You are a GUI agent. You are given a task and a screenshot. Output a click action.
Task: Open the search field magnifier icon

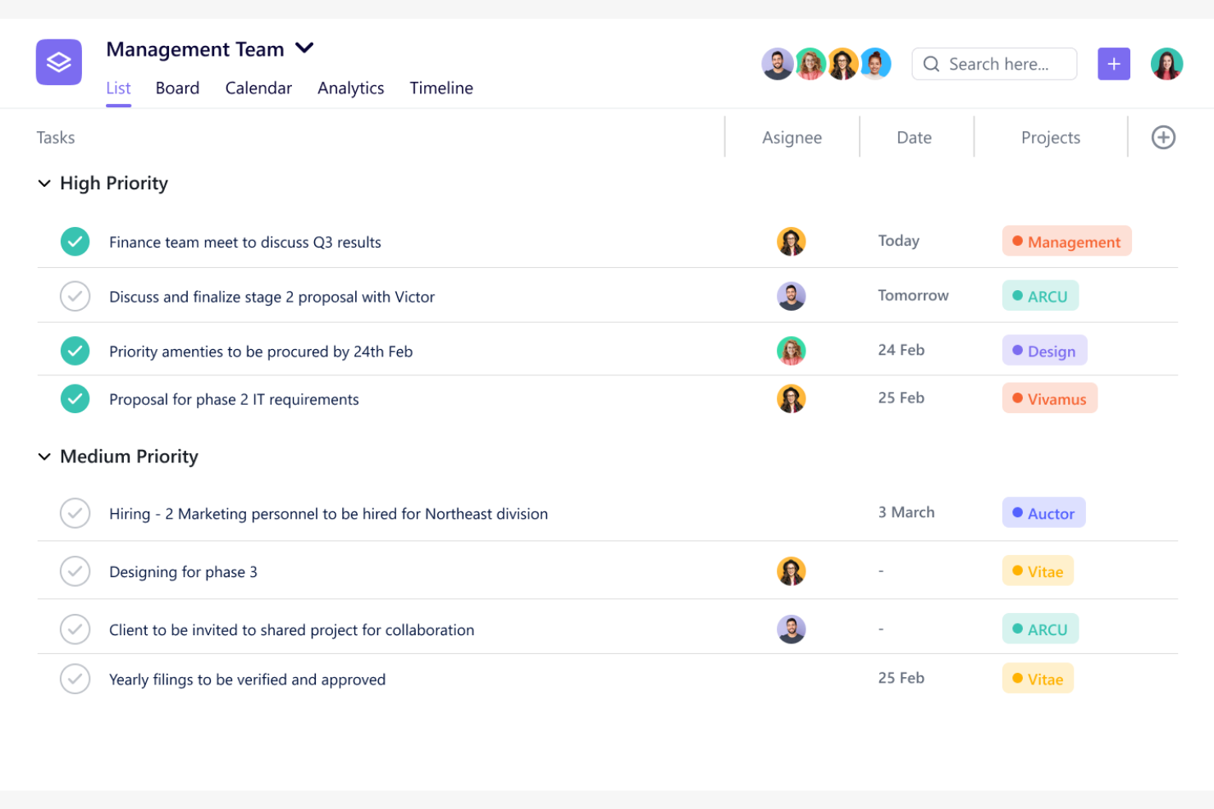pyautogui.click(x=931, y=63)
